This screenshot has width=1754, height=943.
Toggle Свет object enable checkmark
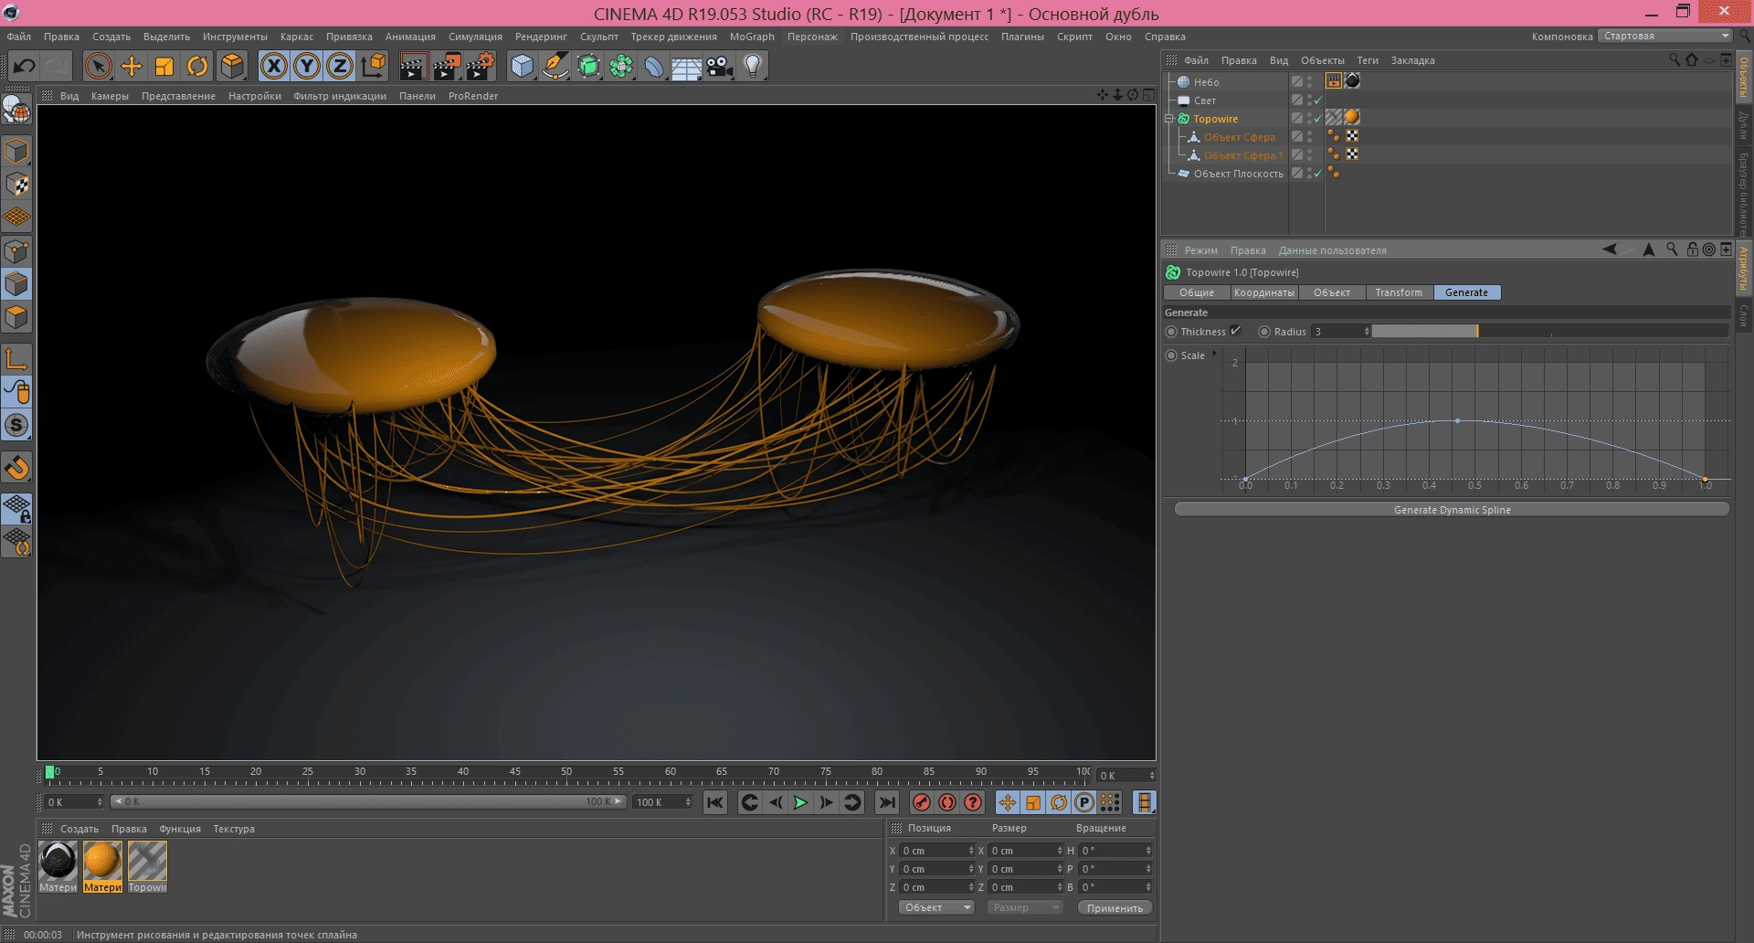[x=1318, y=101]
